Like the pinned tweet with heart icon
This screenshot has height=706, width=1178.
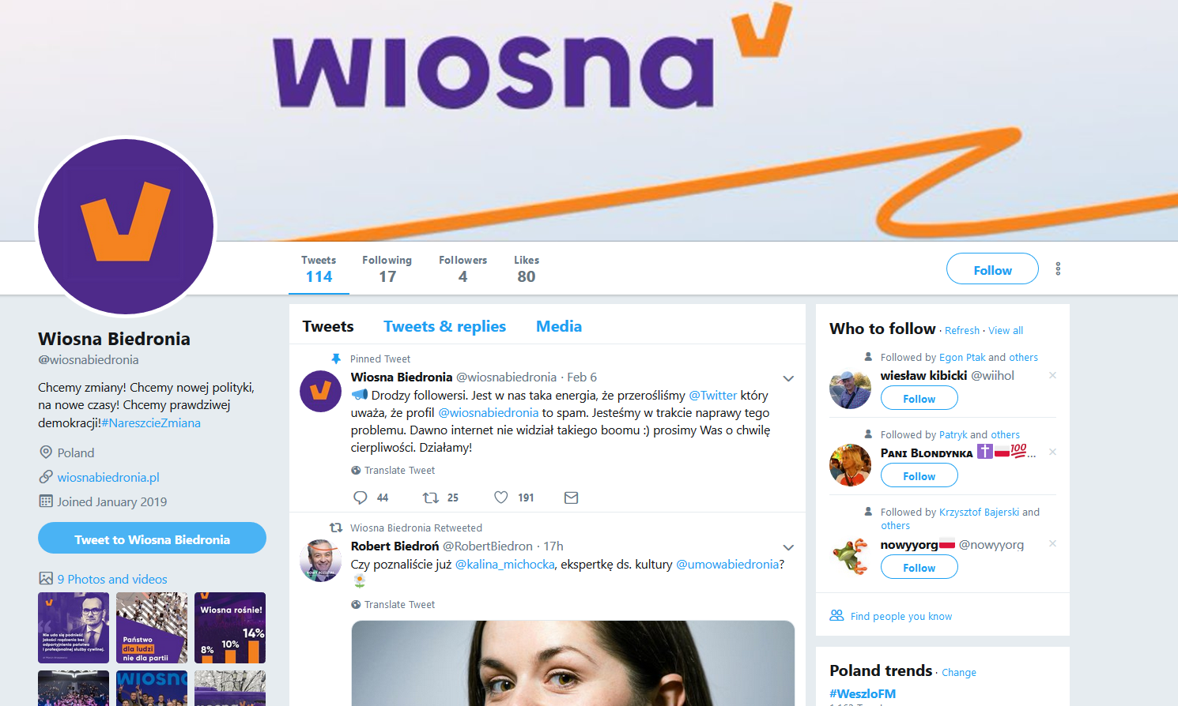pyautogui.click(x=501, y=498)
